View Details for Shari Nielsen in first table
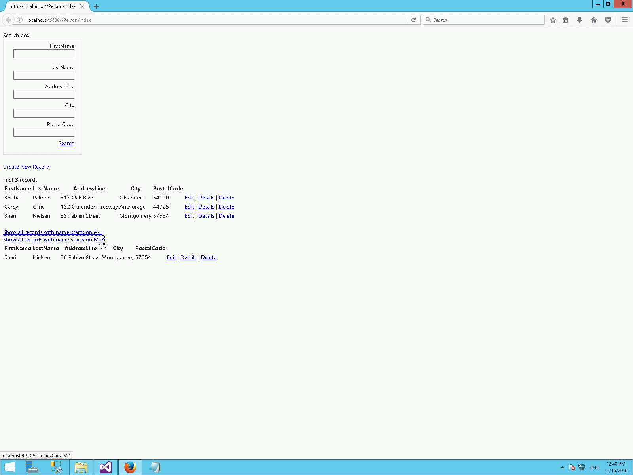 (206, 216)
